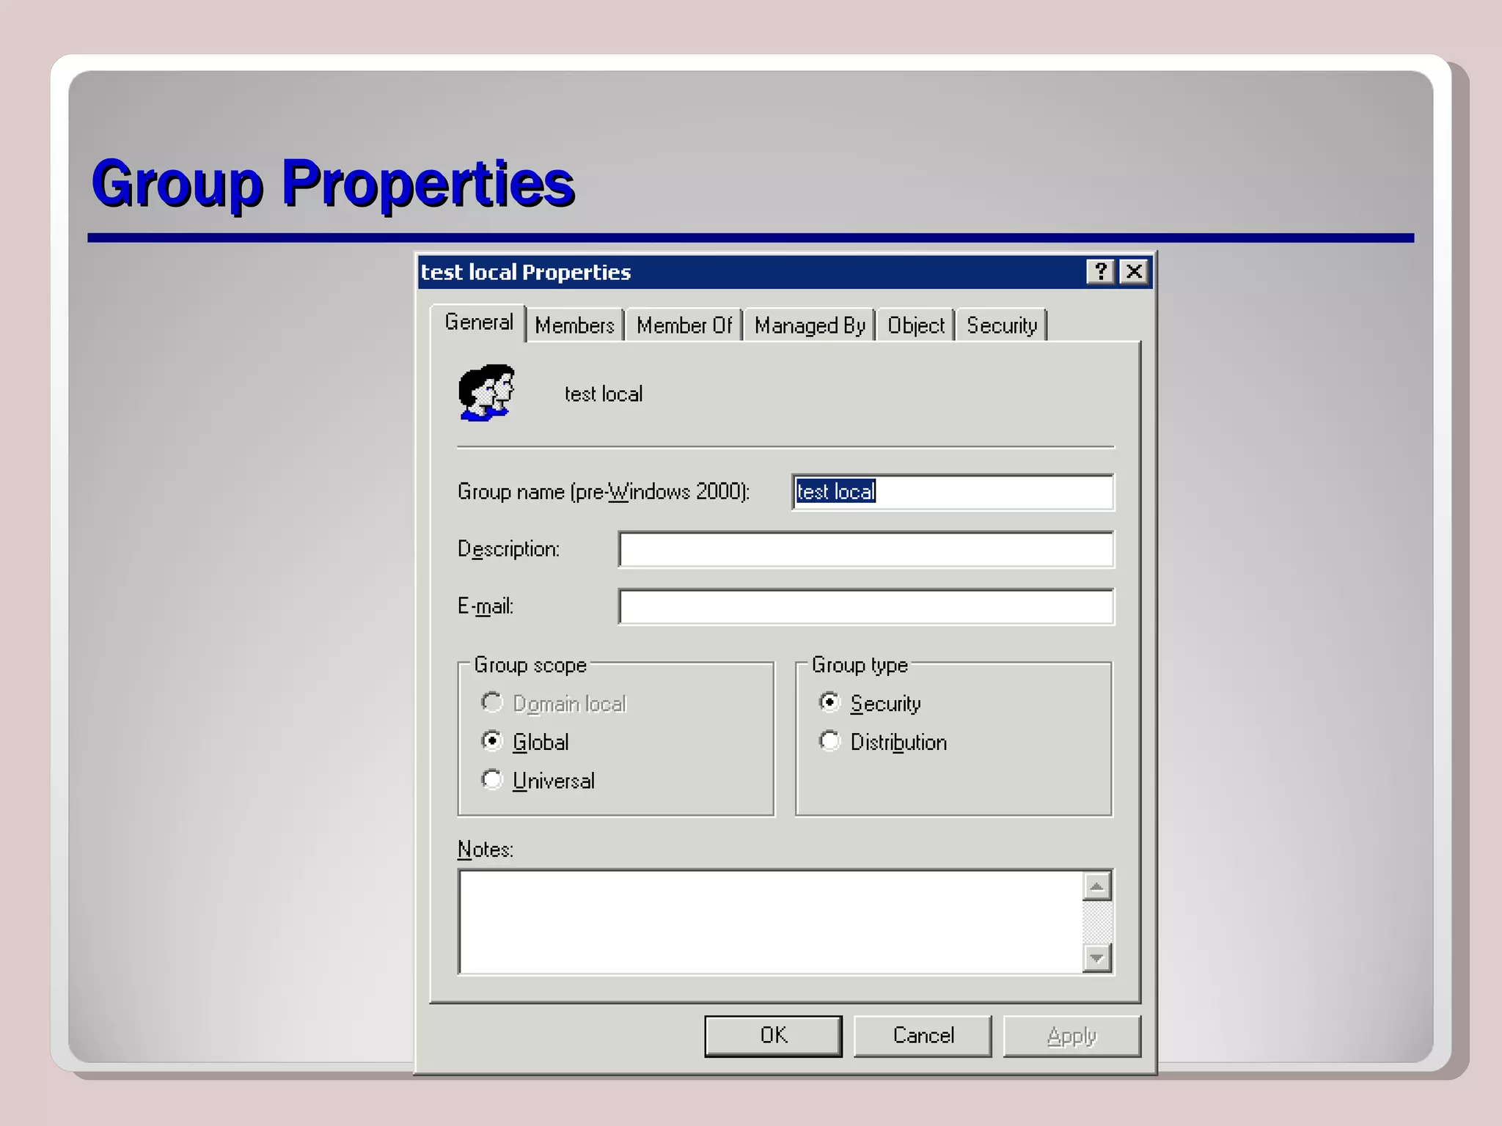Image resolution: width=1502 pixels, height=1126 pixels.
Task: Click inside the Notes text area
Action: 770,921
